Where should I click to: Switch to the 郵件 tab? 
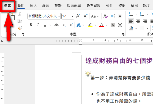(x=110, y=6)
